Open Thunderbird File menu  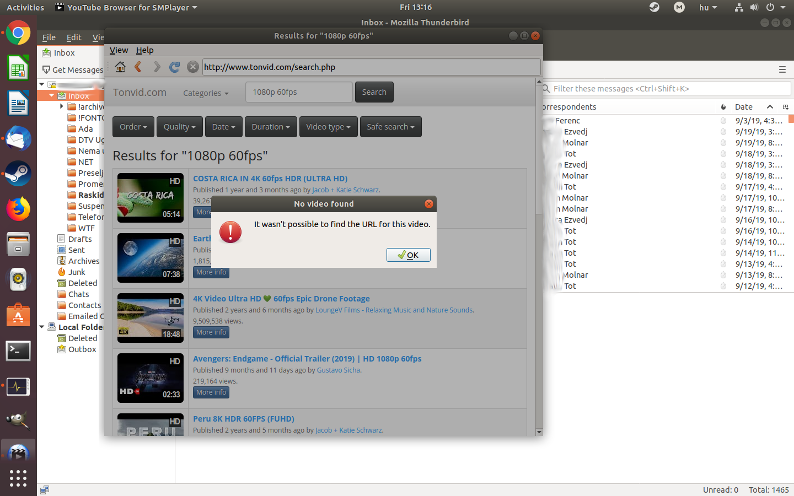pos(49,37)
